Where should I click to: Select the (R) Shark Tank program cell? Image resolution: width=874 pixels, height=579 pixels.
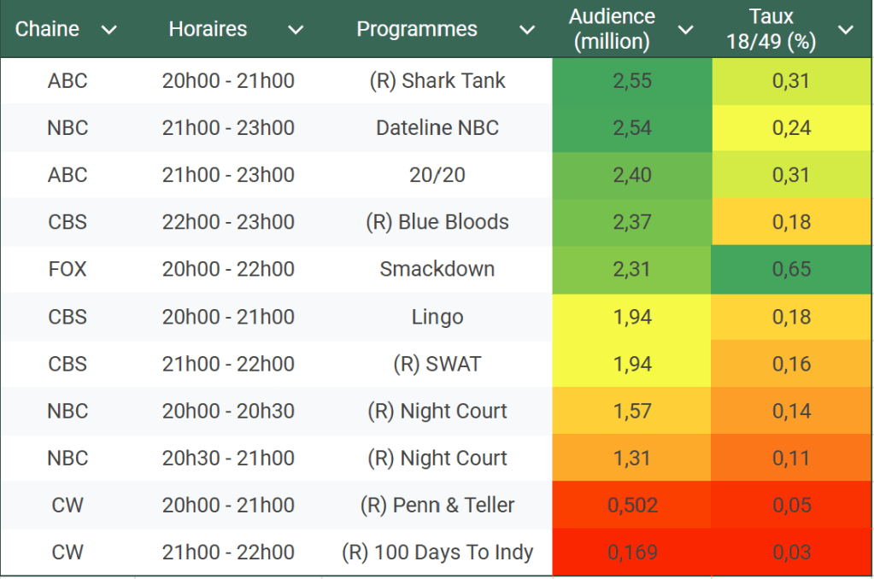437,81
